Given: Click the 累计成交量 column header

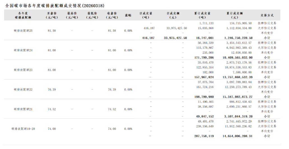Looking at the screenshot, I should (202, 15).
